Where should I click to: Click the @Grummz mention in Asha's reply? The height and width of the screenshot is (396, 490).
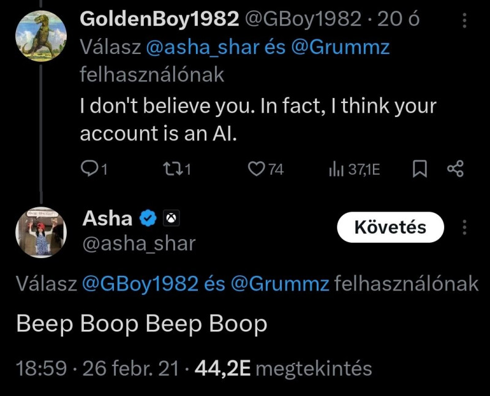click(x=281, y=283)
